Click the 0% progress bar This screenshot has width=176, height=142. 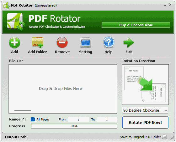pyautogui.click(x=74, y=126)
